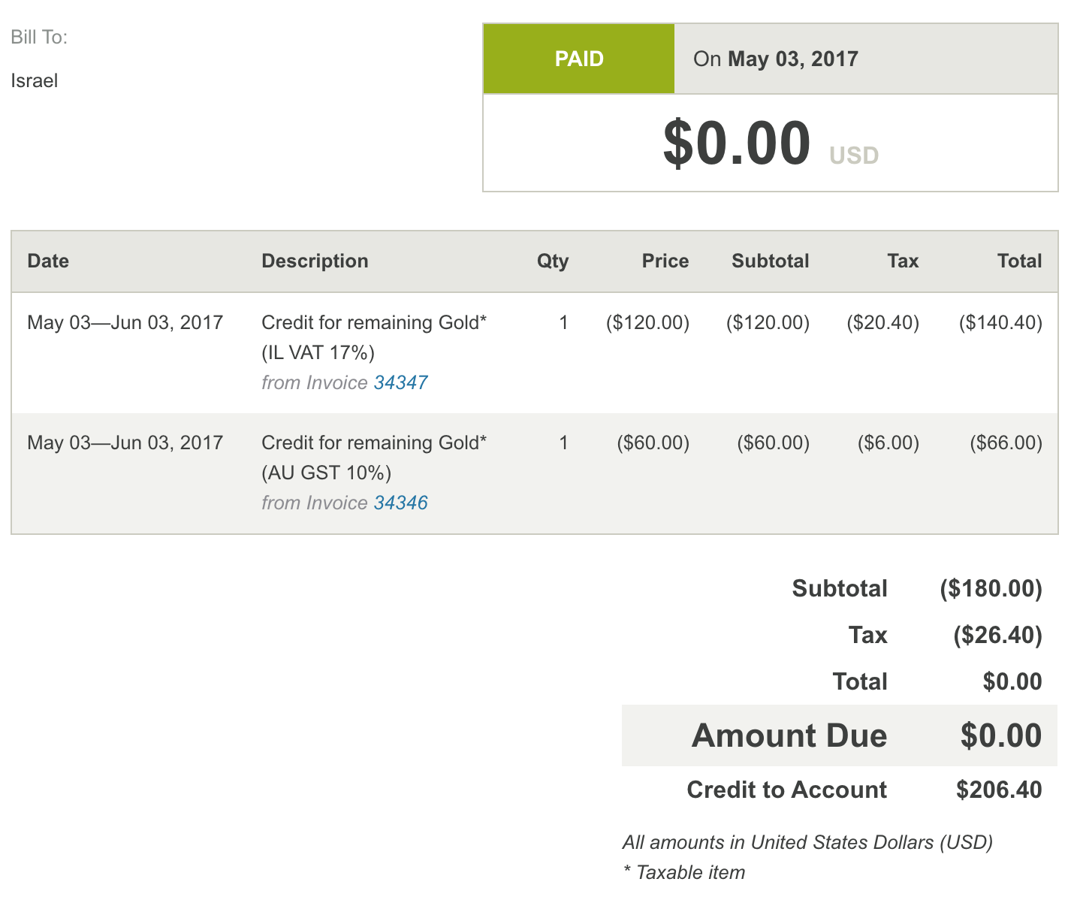Click the Price column header
Image resolution: width=1074 pixels, height=900 pixels.
(x=665, y=261)
